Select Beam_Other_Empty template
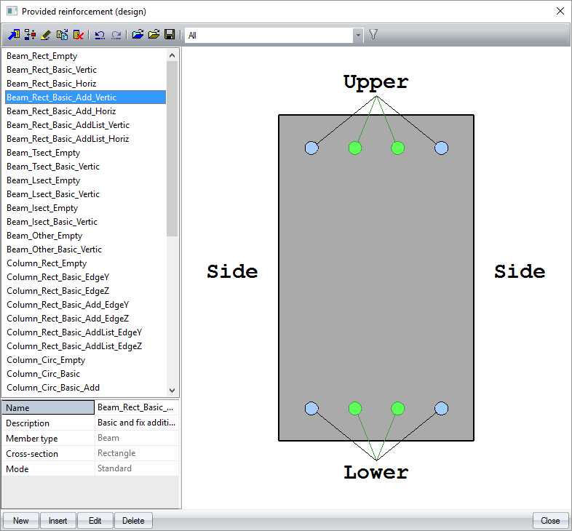572x531 pixels. coord(86,236)
